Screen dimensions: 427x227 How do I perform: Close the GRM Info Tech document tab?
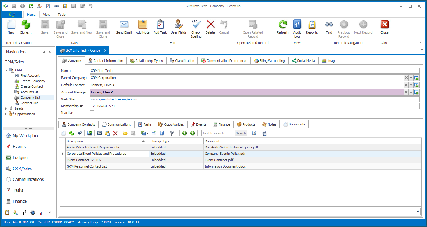[105, 50]
